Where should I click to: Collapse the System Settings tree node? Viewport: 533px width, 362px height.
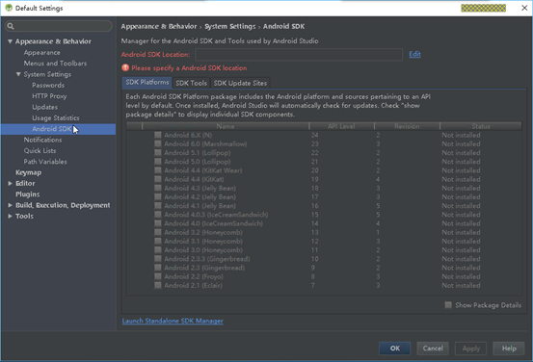pos(18,74)
